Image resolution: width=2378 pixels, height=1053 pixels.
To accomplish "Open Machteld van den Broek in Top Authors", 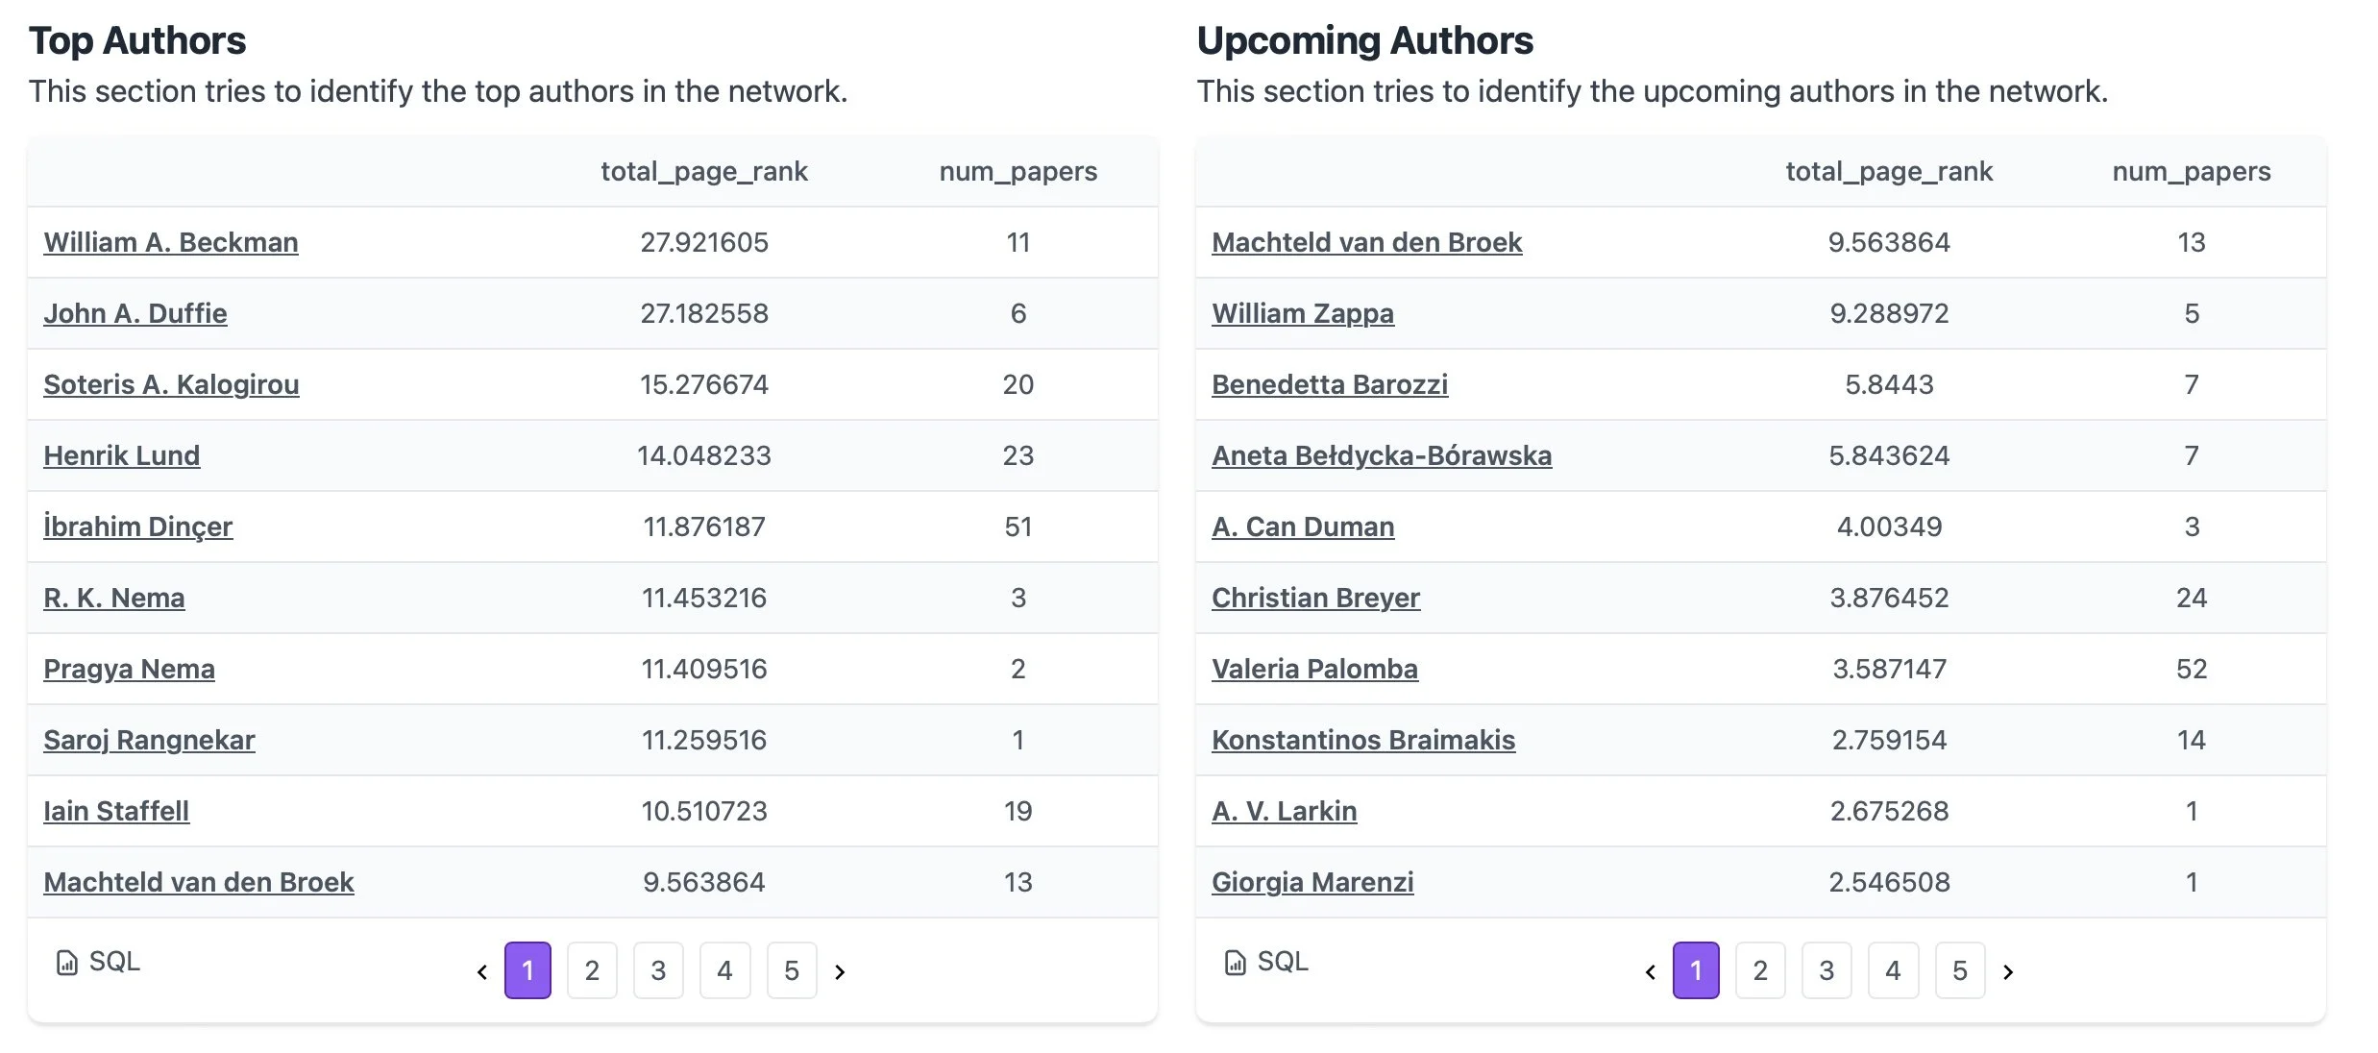I will [199, 882].
